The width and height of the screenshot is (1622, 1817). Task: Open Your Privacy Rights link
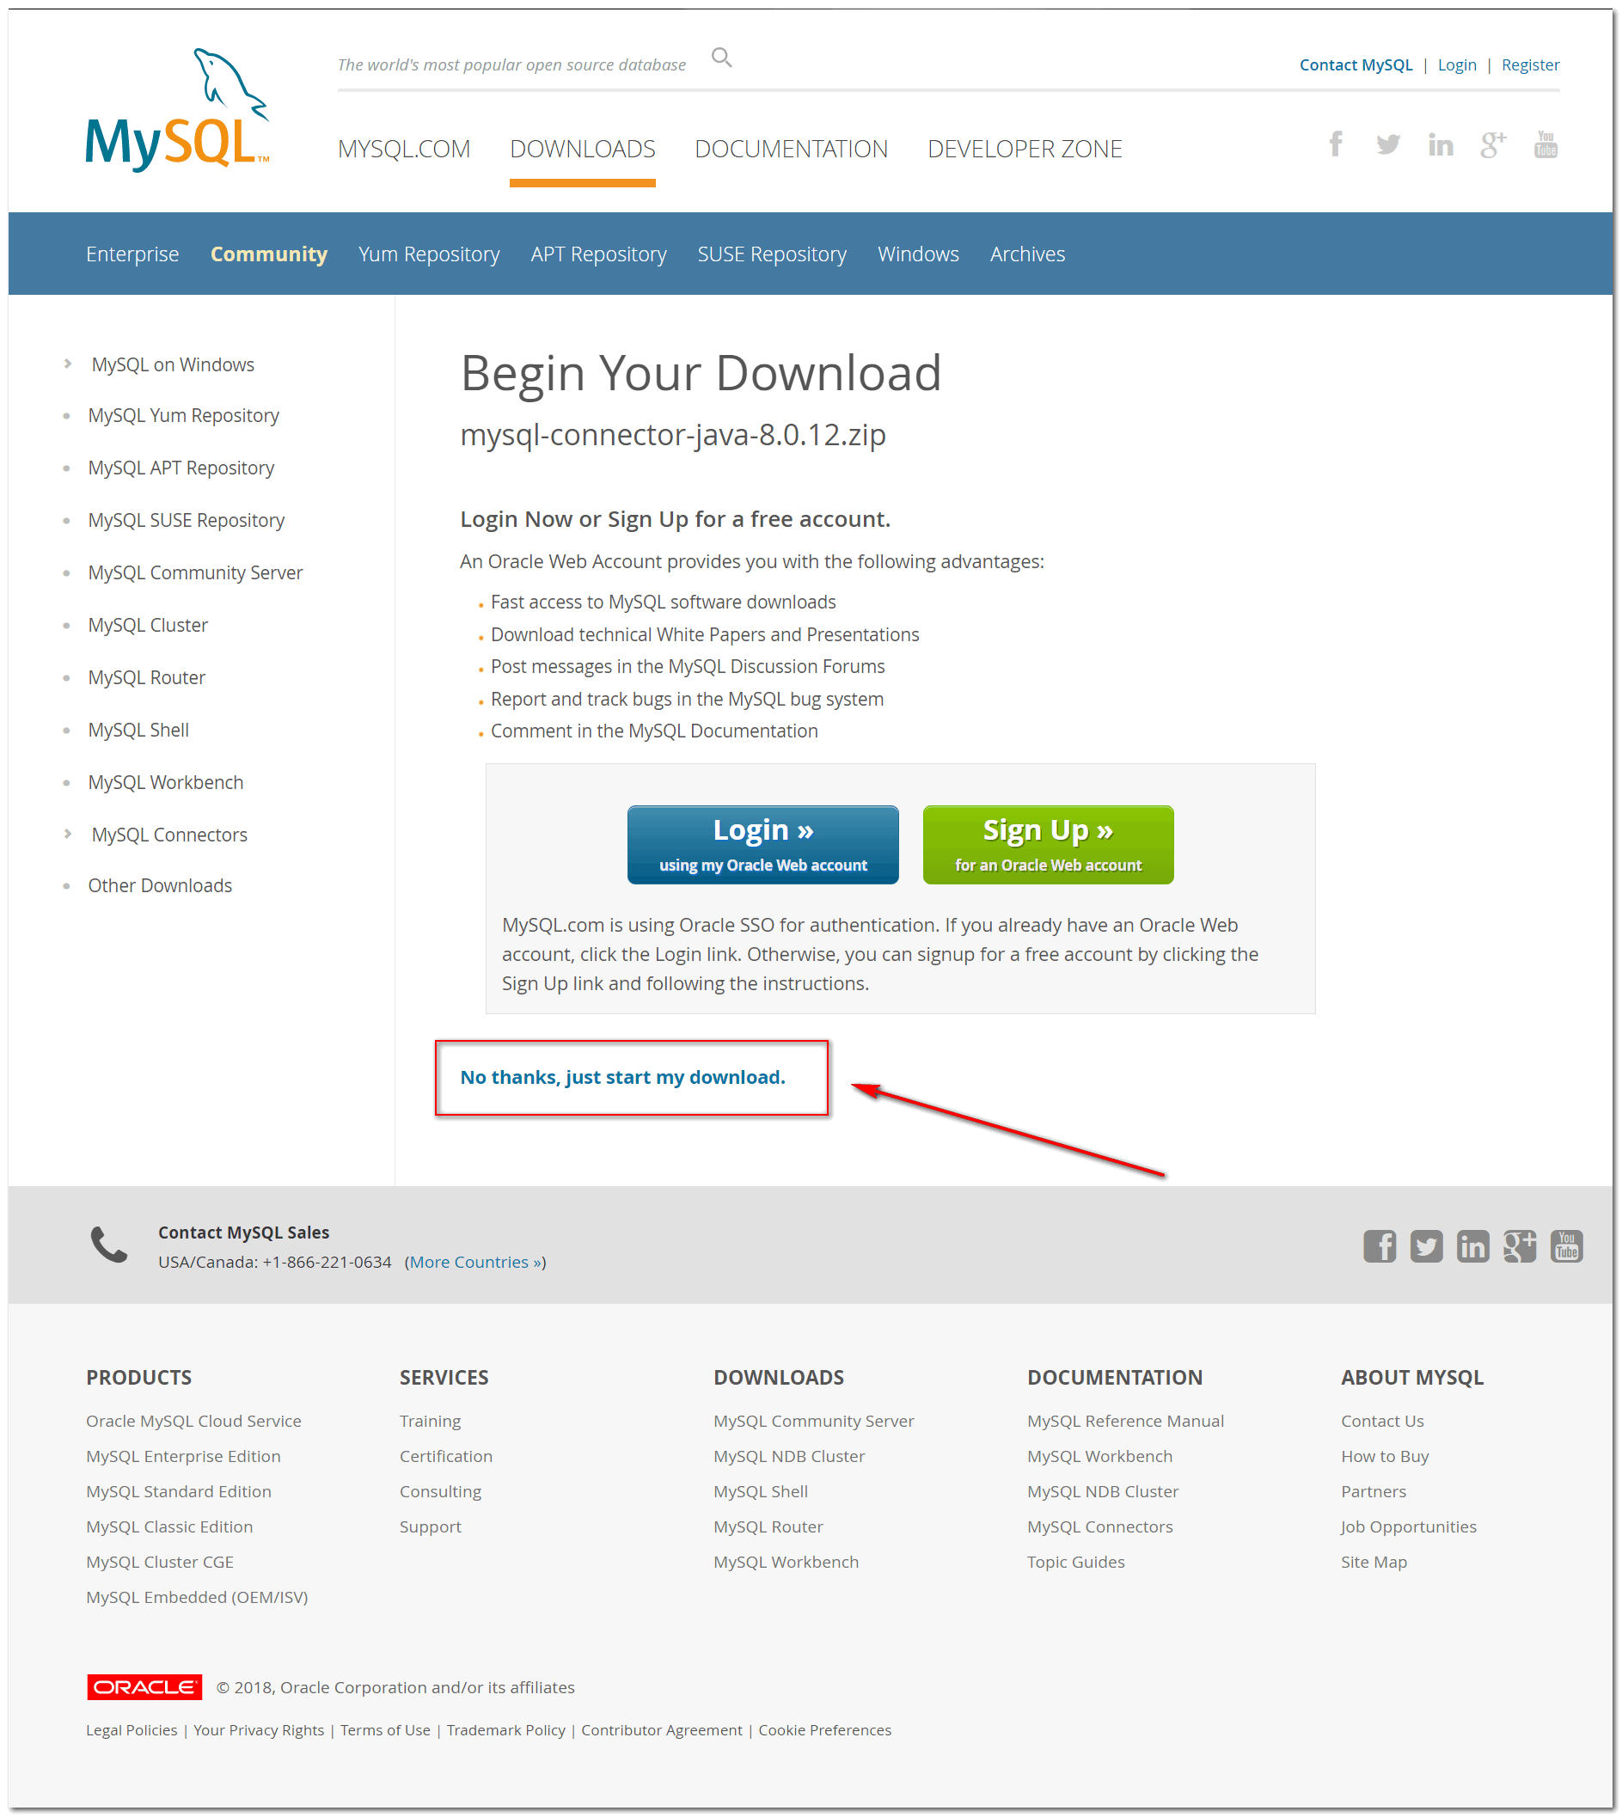coord(260,1730)
